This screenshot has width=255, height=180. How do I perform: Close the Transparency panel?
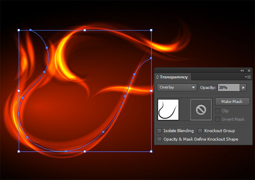[249, 70]
